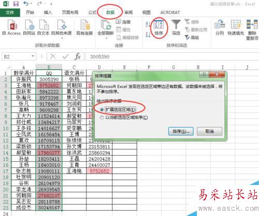Screen dimensions: 259x216
Task: Switch to the 插入 Insert tab
Action: pos(48,12)
